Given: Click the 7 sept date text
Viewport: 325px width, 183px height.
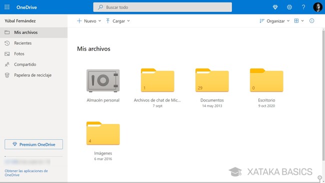Looking at the screenshot, I should 157,106.
